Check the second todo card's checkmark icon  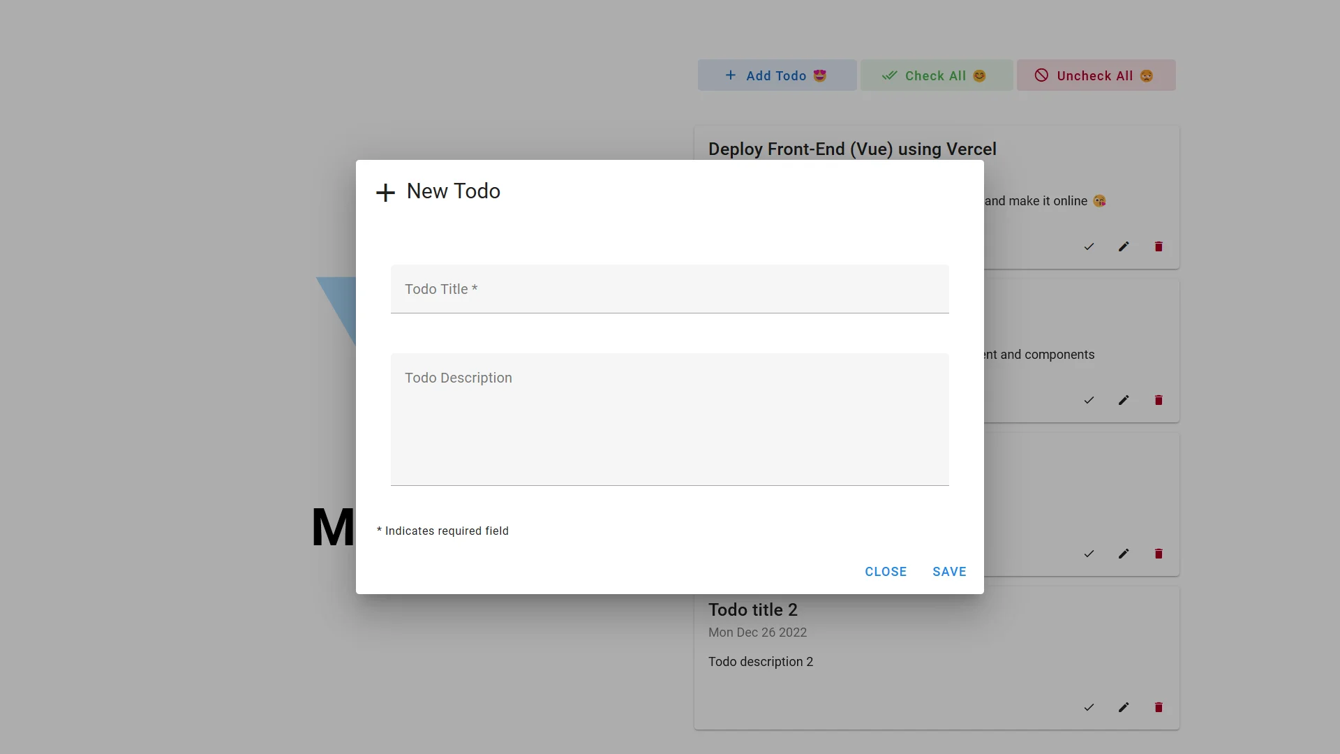point(1089,400)
